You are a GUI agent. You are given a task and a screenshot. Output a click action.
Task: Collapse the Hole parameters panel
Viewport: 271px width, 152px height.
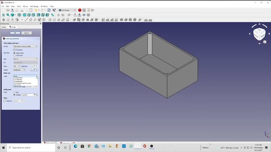click(x=39, y=38)
